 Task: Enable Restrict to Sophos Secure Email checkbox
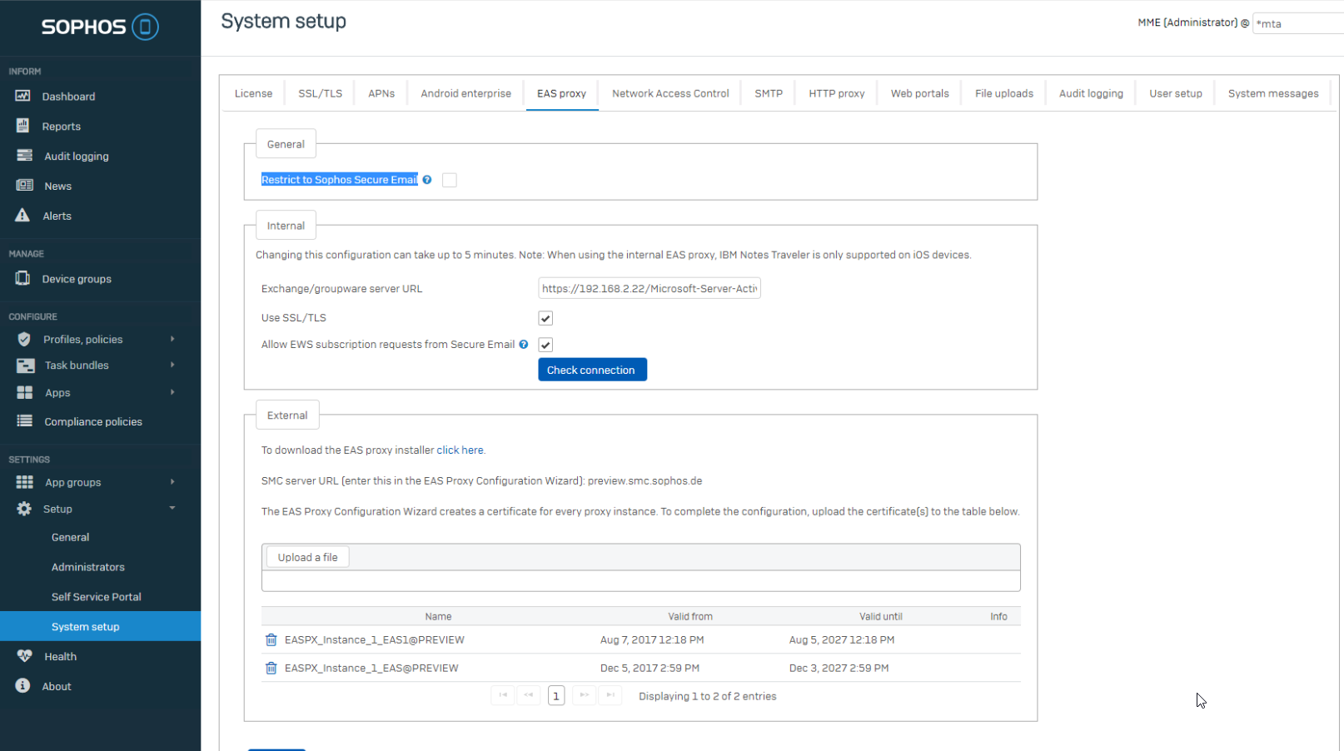pos(450,180)
